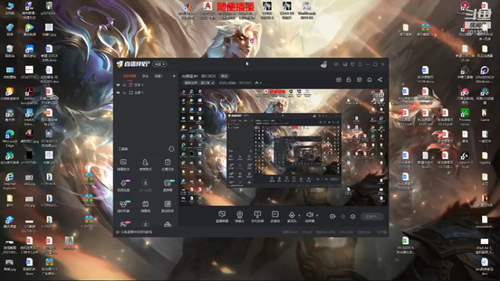The image size is (500, 281).
Task: Collapse the 工具箱 panel with minus circle
Action: tap(171, 149)
